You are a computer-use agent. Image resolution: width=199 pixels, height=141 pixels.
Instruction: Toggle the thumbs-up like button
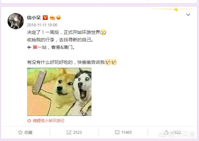click(166, 133)
